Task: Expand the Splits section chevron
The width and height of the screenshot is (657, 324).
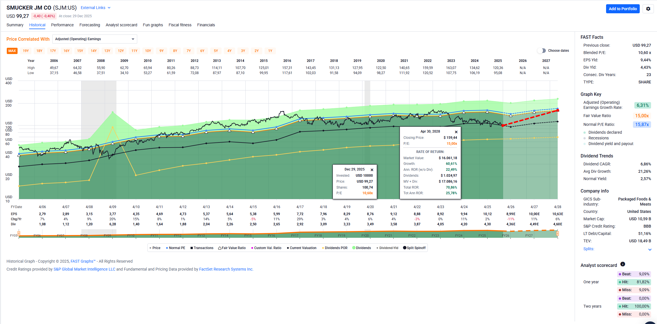Action: coord(650,249)
